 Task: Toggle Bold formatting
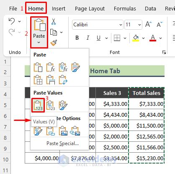(x=77, y=38)
